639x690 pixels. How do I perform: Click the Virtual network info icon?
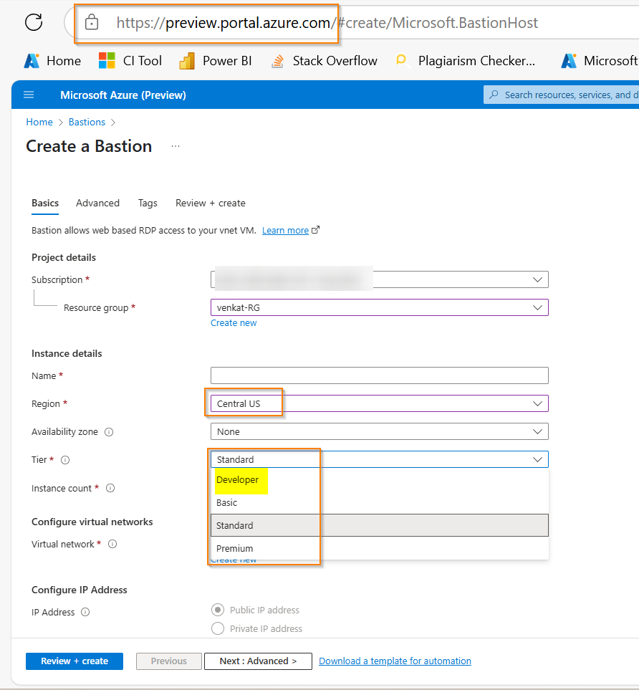112,544
